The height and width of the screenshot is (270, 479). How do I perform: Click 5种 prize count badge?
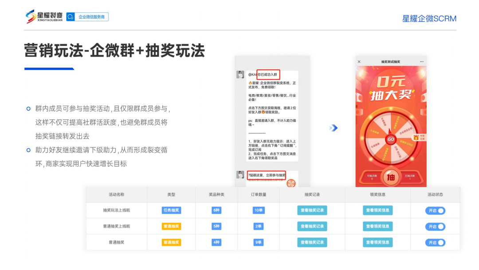216,226
